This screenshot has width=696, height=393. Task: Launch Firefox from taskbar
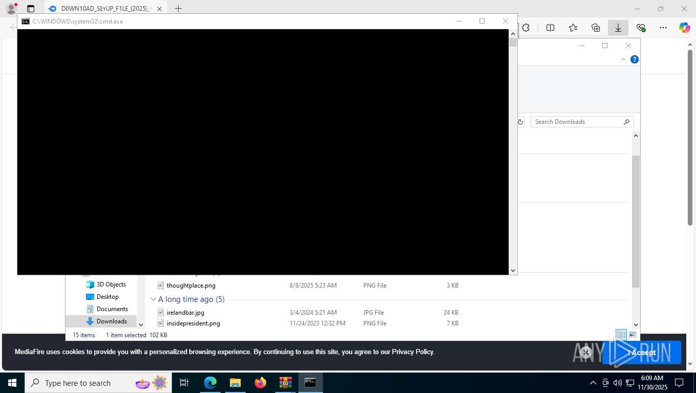pyautogui.click(x=260, y=383)
